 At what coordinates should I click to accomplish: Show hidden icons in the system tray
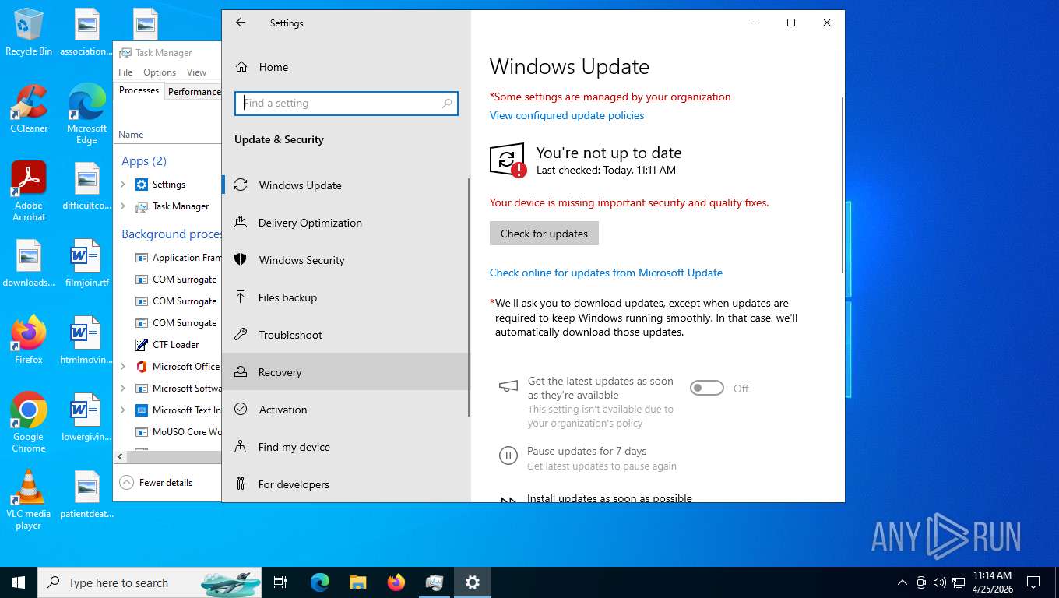[x=902, y=582]
